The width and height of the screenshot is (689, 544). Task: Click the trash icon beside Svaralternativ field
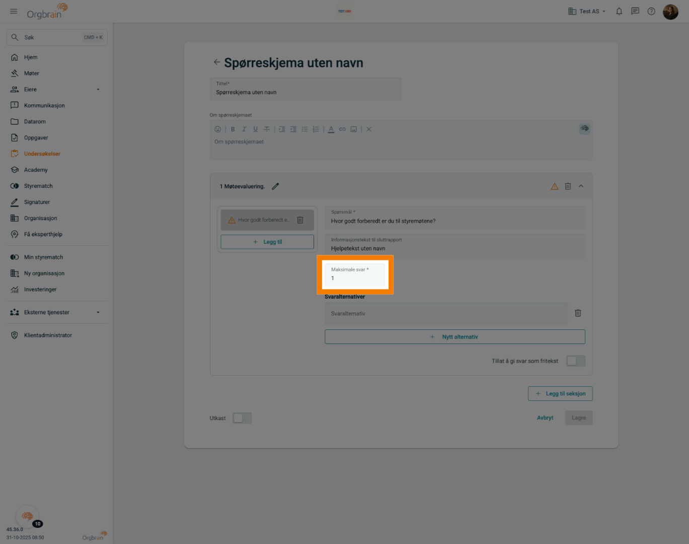[x=578, y=313]
